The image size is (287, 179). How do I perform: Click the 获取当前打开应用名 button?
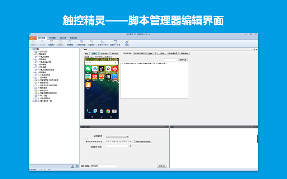point(143,141)
